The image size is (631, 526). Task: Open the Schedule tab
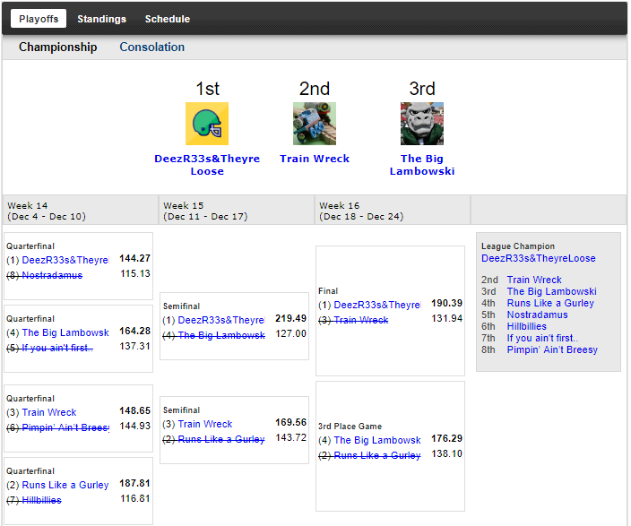168,19
